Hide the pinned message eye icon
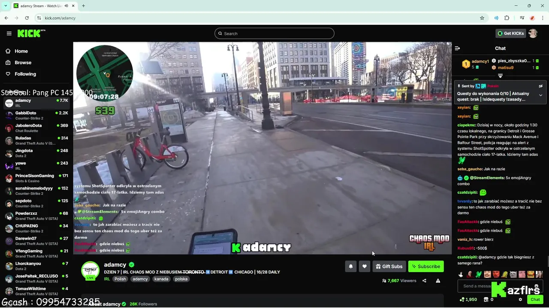The height and width of the screenshot is (308, 549). point(541,86)
